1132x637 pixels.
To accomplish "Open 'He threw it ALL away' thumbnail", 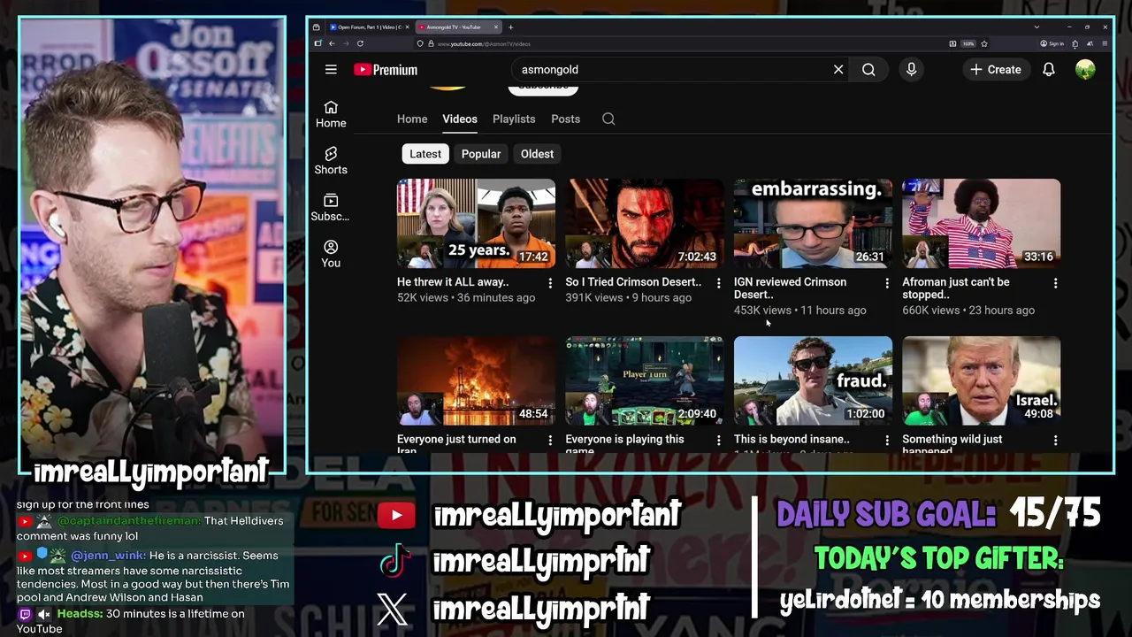I will click(x=476, y=223).
